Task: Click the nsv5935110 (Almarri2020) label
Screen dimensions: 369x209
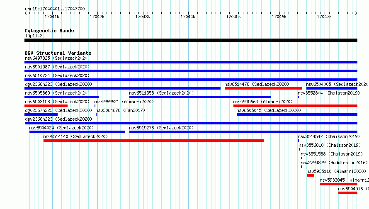Action: (x=336, y=171)
